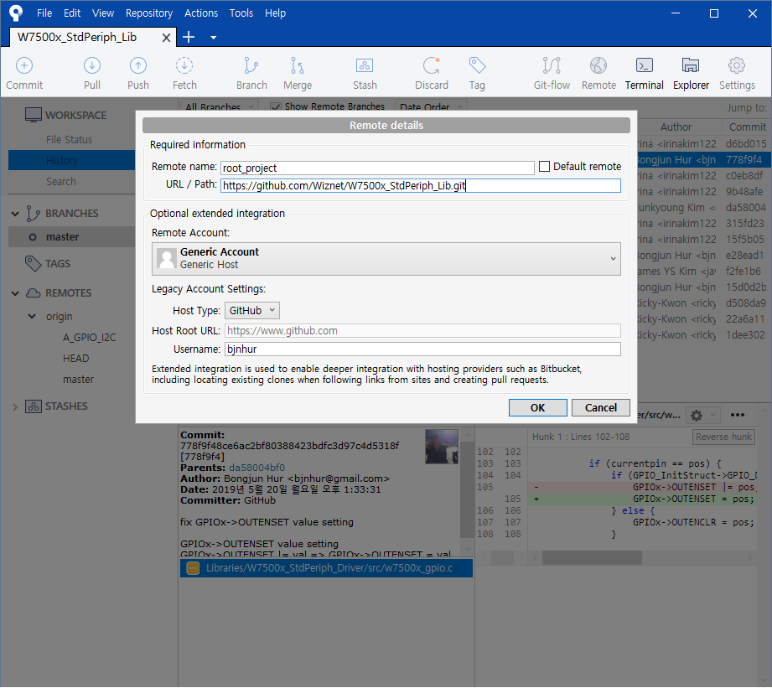Open the File menu
The height and width of the screenshot is (688, 772).
tap(44, 13)
